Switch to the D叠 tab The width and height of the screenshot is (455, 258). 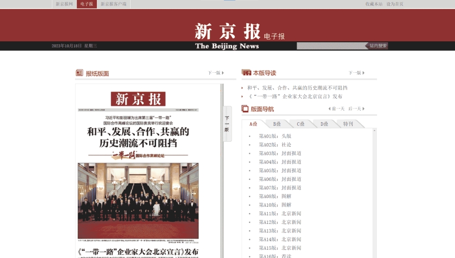[x=324, y=124]
